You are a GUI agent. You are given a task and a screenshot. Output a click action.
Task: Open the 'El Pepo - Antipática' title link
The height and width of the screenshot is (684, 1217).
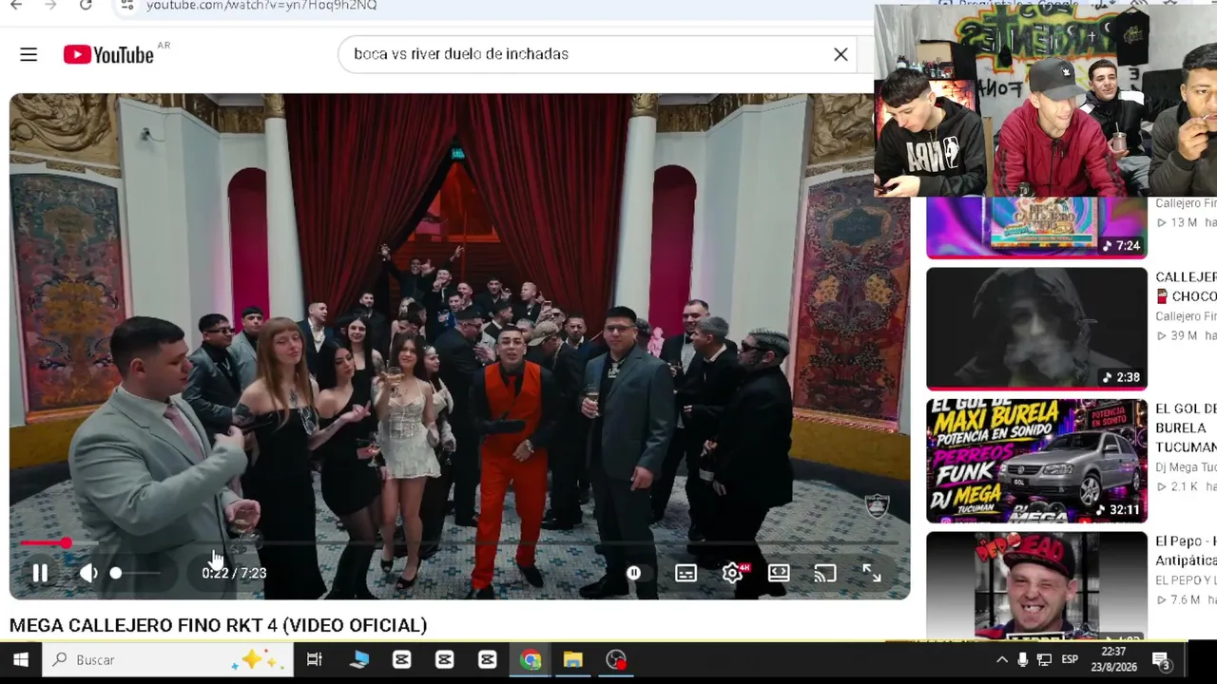pyautogui.click(x=1186, y=550)
